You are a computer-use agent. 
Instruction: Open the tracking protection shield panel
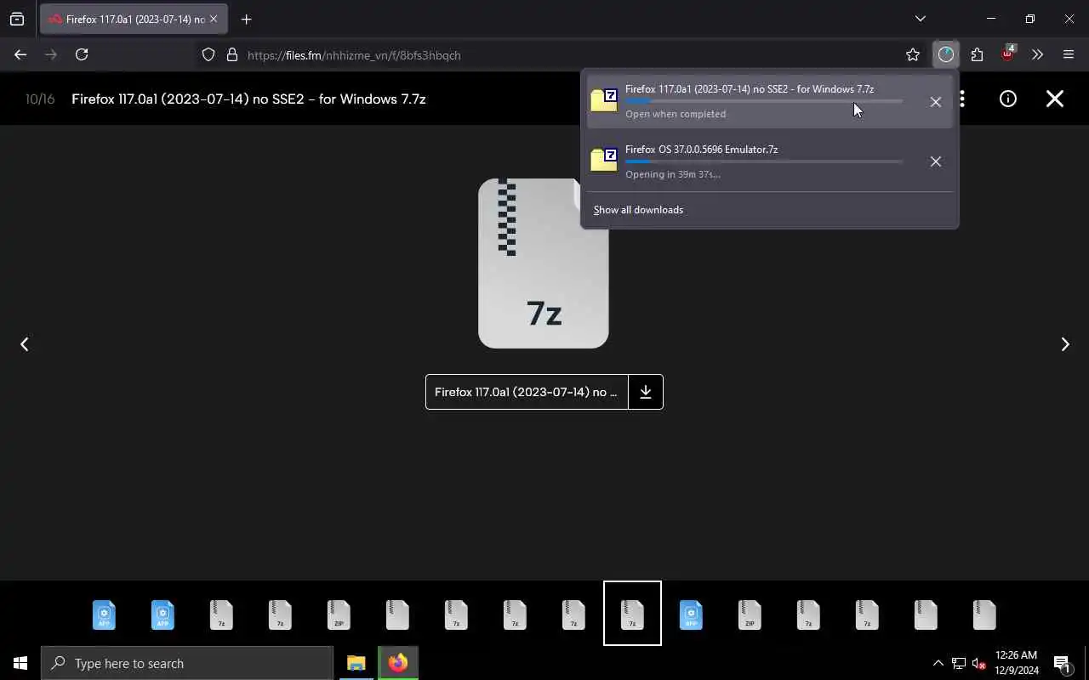pos(208,54)
